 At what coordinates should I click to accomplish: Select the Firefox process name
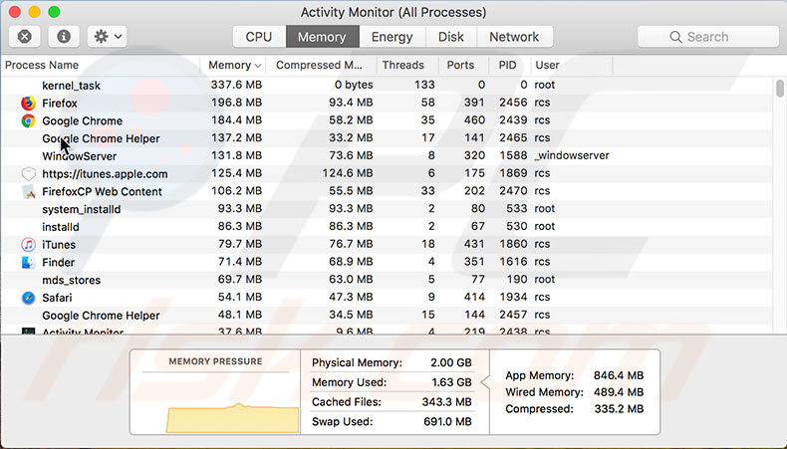[60, 104]
